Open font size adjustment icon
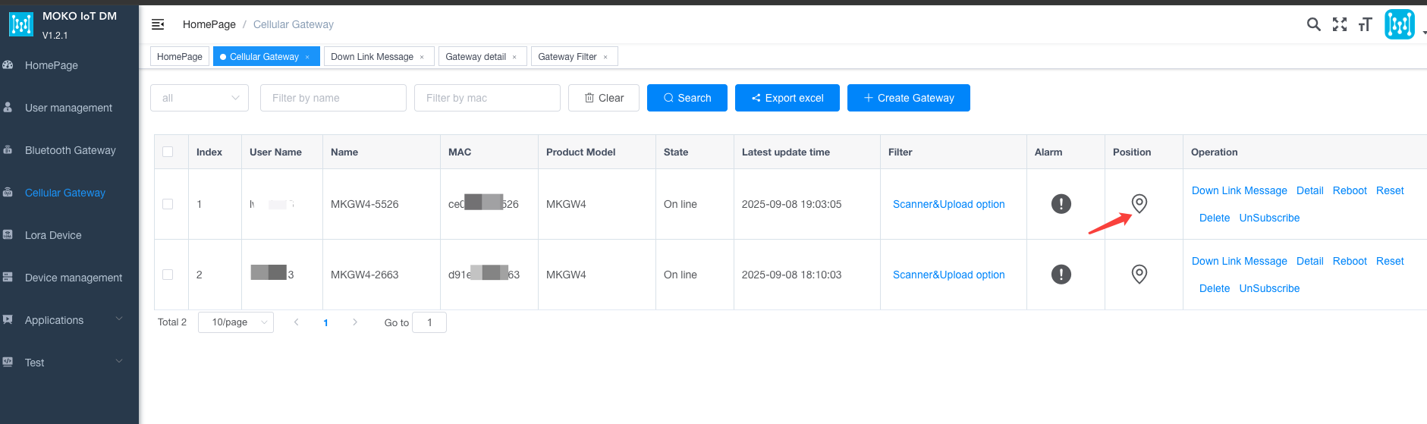The width and height of the screenshot is (1427, 424). point(1365,24)
